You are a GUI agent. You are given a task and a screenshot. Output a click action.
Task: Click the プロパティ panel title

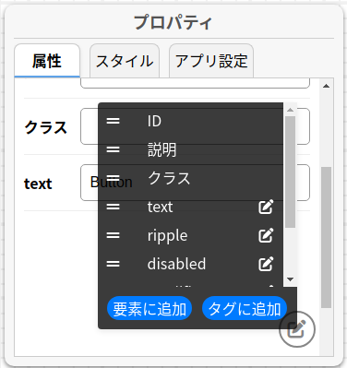point(173,23)
